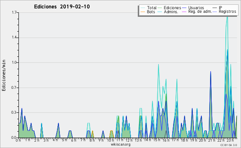Click the Registros legend label
Viewport: 241px width, 148px height.
(x=227, y=12)
